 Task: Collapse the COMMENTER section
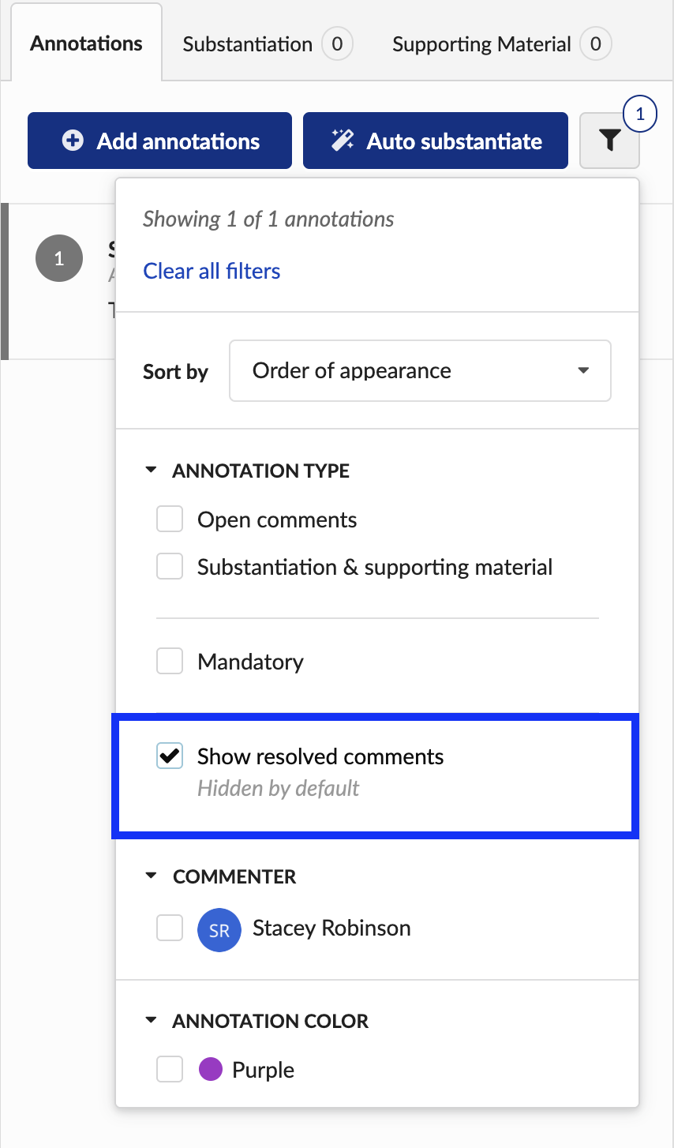(152, 876)
